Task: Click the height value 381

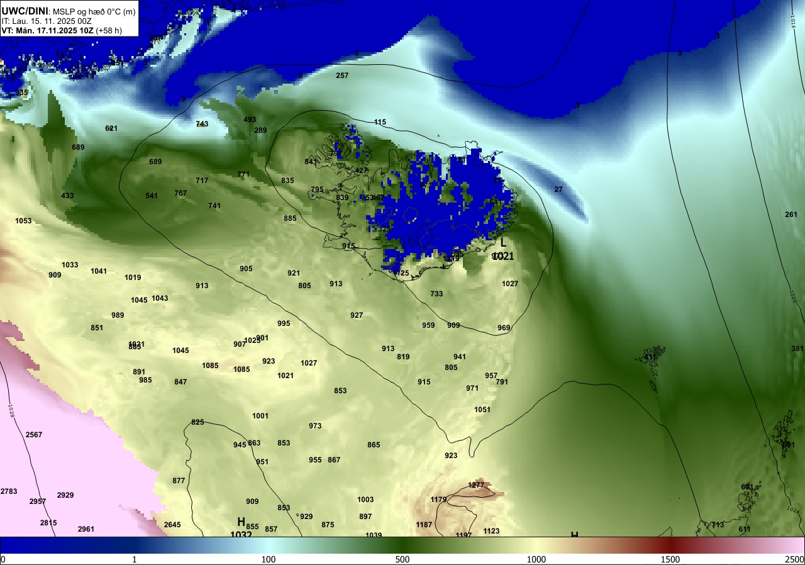Action: (797, 349)
